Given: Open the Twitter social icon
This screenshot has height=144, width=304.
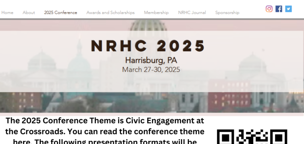Looking at the screenshot, I should (288, 9).
